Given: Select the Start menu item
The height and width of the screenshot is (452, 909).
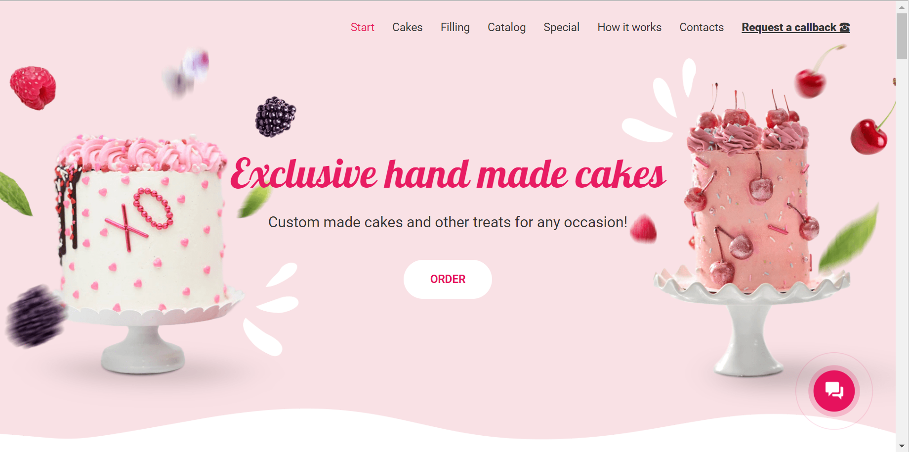Looking at the screenshot, I should (362, 28).
